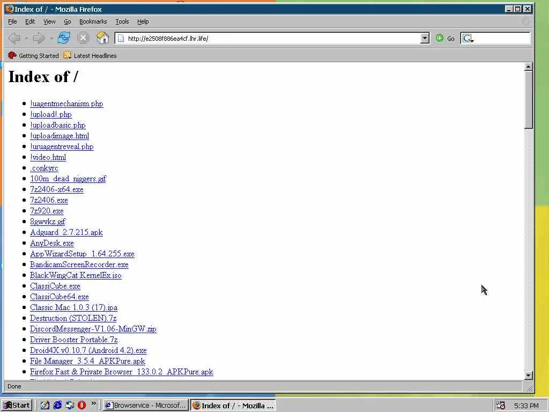
Task: Open the !uploadimage.html link
Action: click(x=60, y=136)
